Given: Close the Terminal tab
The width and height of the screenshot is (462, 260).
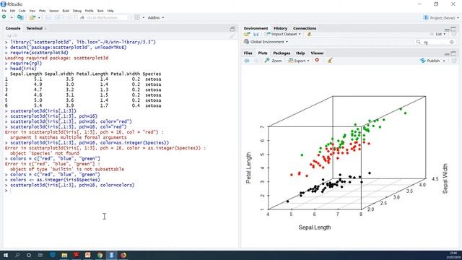Looking at the screenshot, I should 45,29.
